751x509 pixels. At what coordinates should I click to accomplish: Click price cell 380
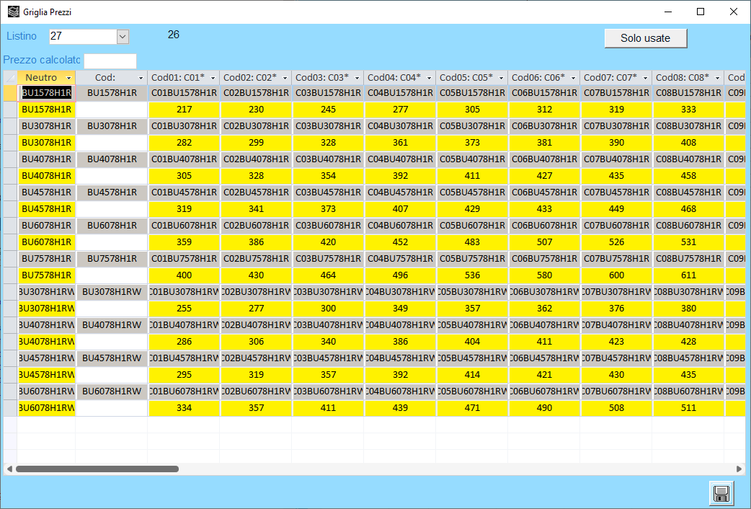pos(688,308)
